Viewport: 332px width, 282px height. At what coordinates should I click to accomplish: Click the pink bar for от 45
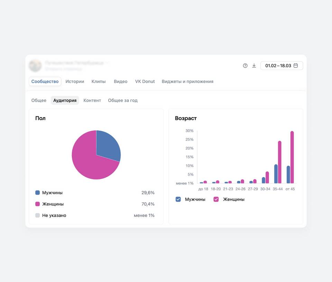(292, 157)
